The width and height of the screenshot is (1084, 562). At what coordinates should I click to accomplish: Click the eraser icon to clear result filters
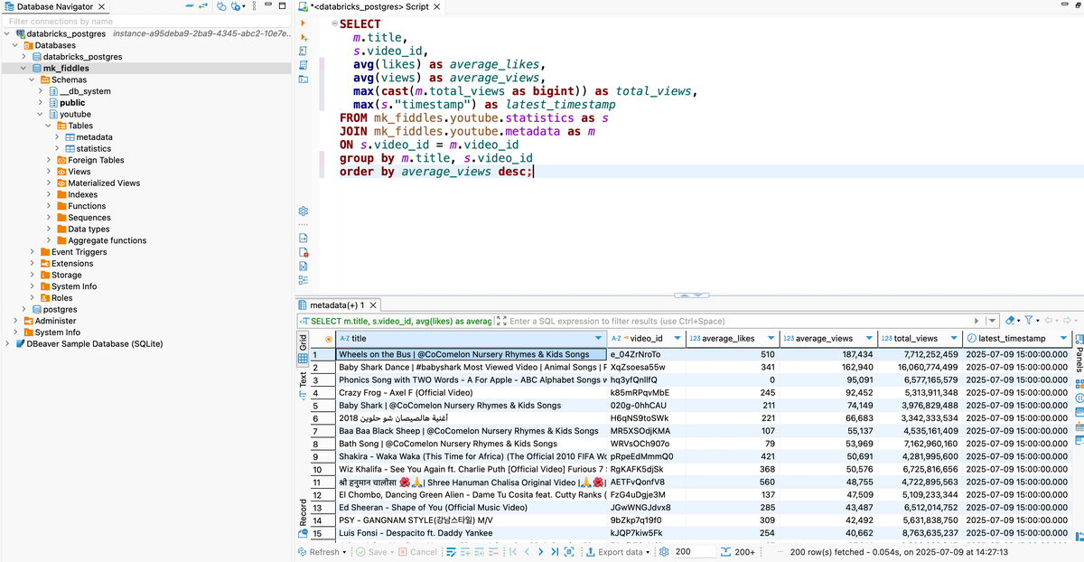tap(1010, 320)
